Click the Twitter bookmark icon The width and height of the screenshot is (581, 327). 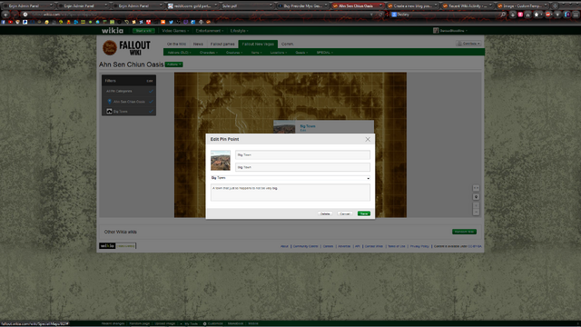pos(171,22)
